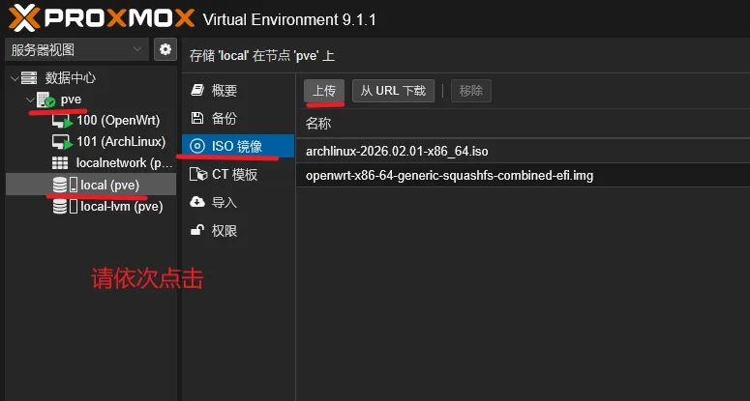750x401 pixels.
Task: Open the 服务器视图 view dropdown
Action: pyautogui.click(x=76, y=49)
